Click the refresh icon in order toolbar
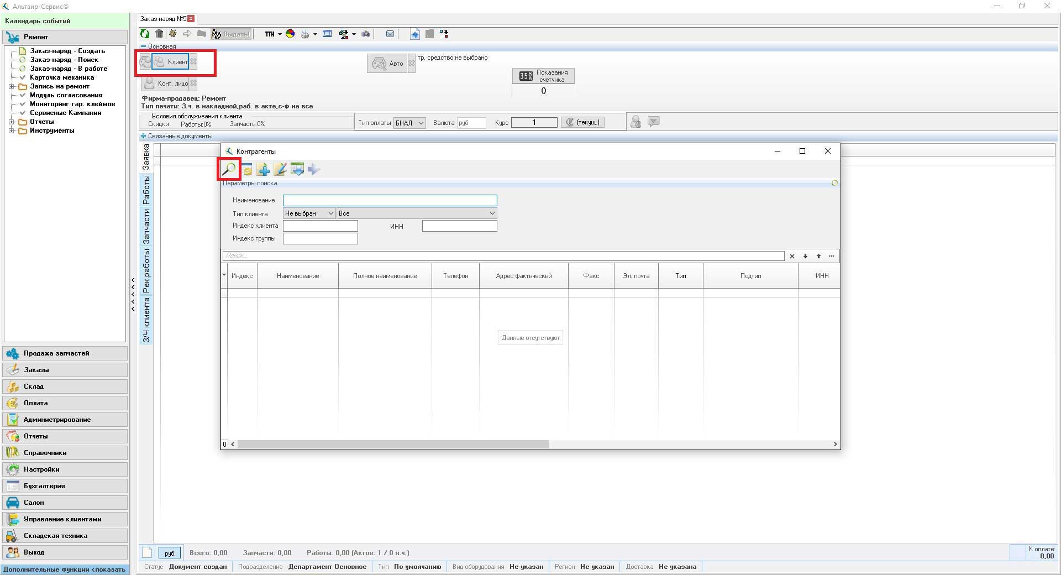This screenshot has width=1061, height=575. click(x=145, y=34)
